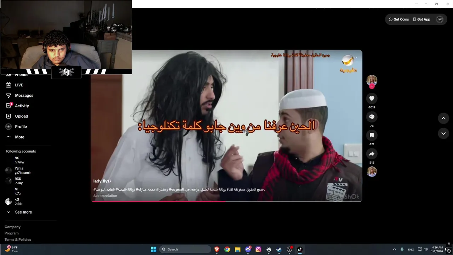Expand the Company footer section
453x255 pixels.
point(12,227)
